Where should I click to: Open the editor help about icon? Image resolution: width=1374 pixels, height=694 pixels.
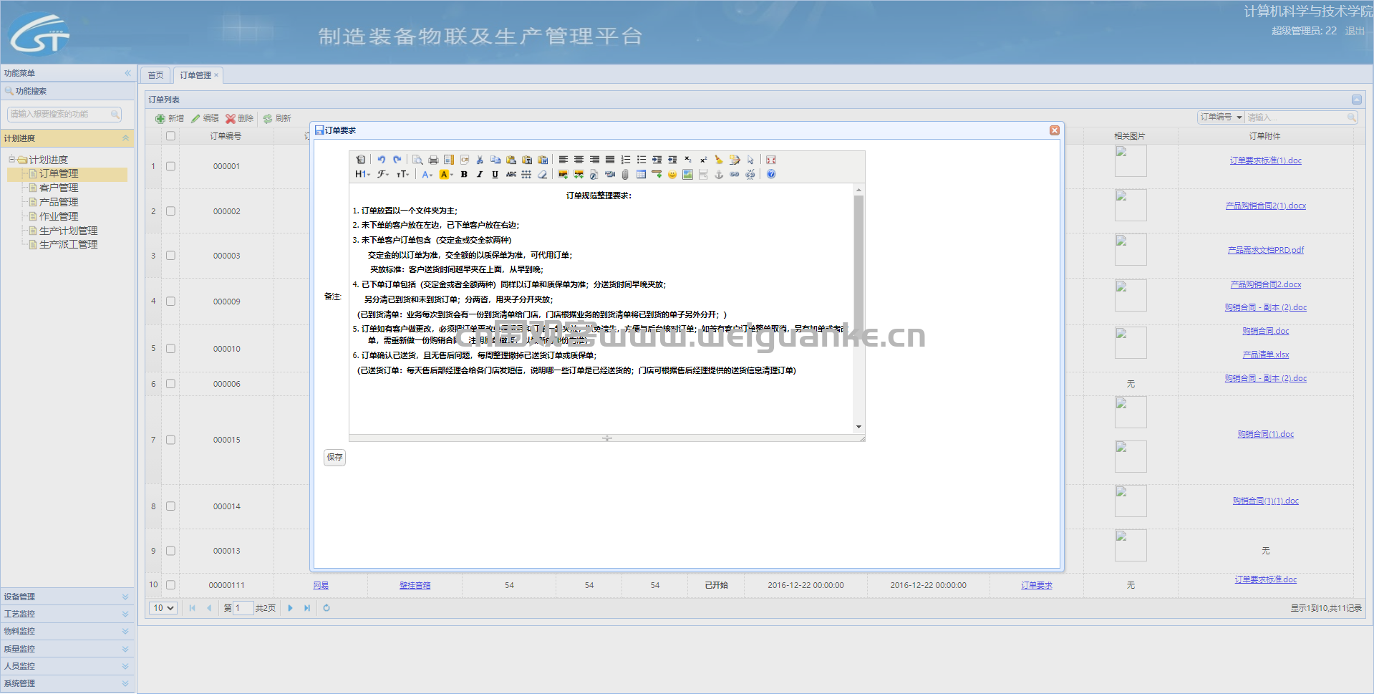(x=771, y=174)
